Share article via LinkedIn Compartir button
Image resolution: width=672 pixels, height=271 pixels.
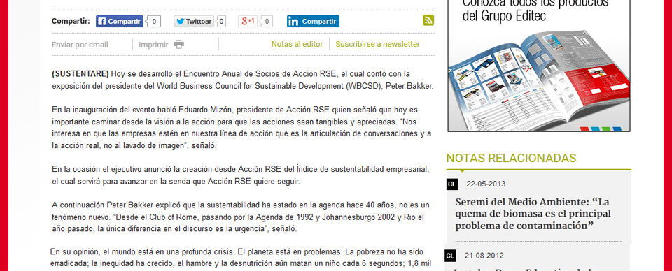(313, 22)
